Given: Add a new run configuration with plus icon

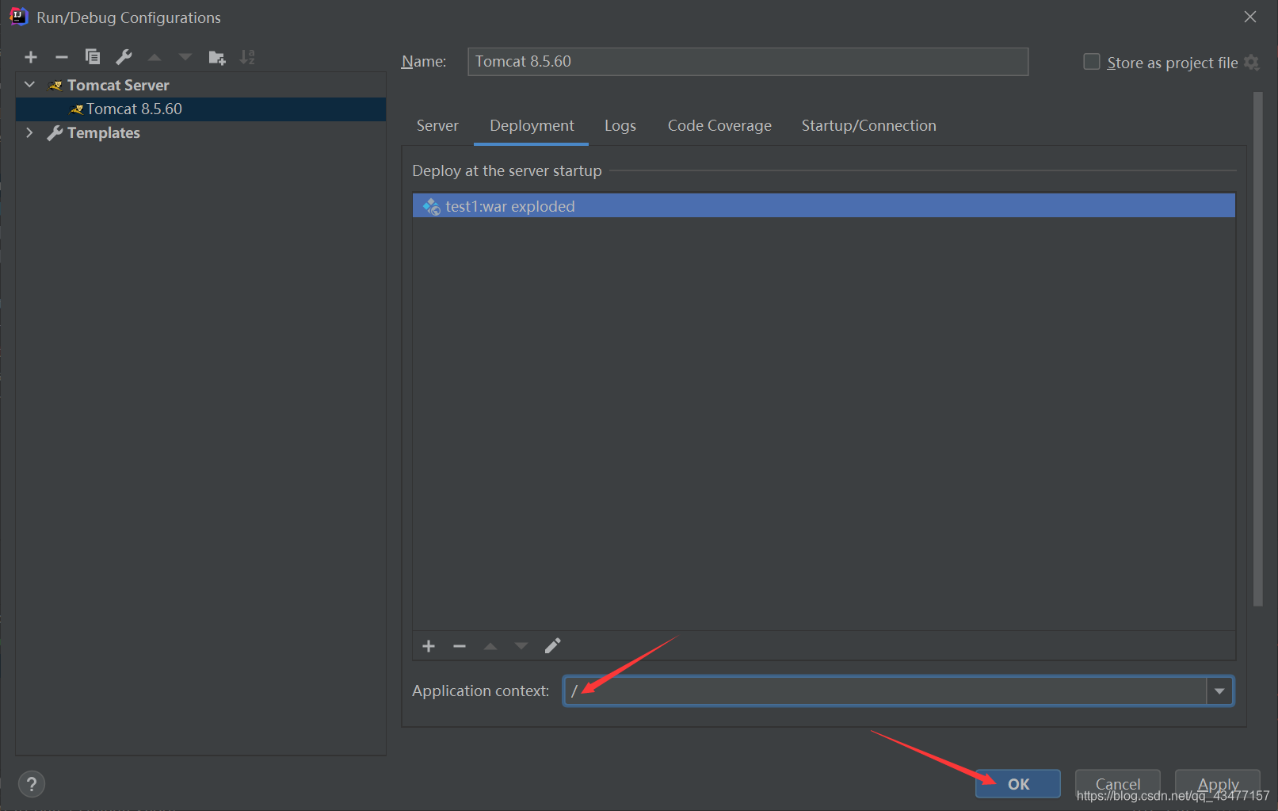Looking at the screenshot, I should click(x=31, y=57).
